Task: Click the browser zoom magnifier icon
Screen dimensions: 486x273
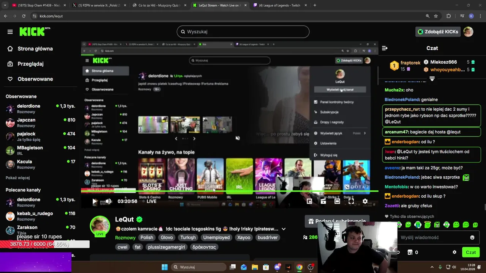Action: pyautogui.click(x=428, y=16)
